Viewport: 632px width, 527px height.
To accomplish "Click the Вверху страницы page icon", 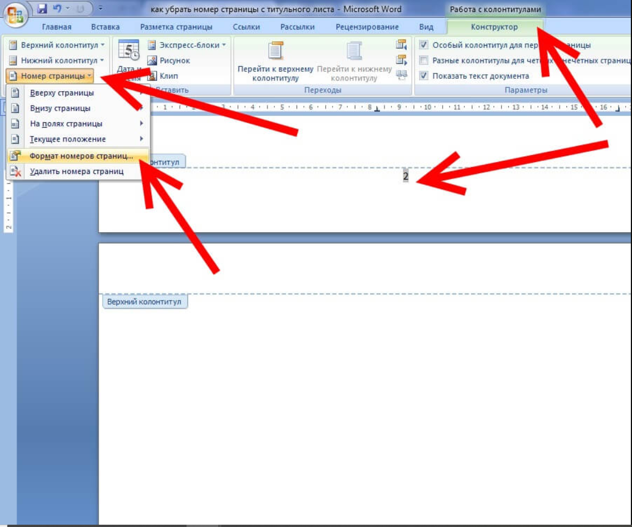I will 15,92.
